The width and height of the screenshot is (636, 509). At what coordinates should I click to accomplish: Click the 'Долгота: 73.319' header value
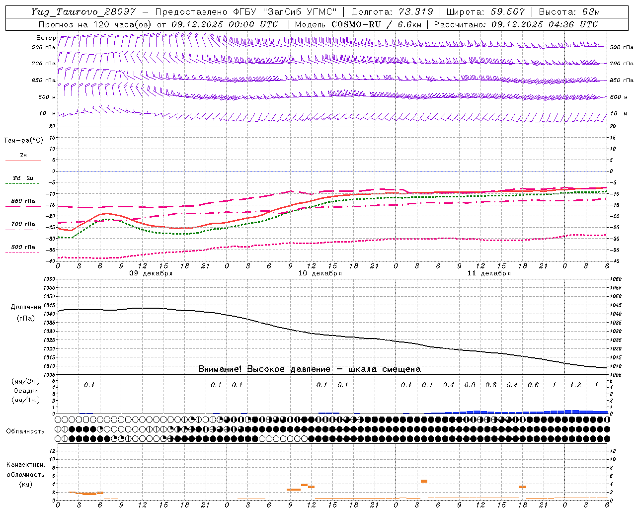click(x=392, y=12)
